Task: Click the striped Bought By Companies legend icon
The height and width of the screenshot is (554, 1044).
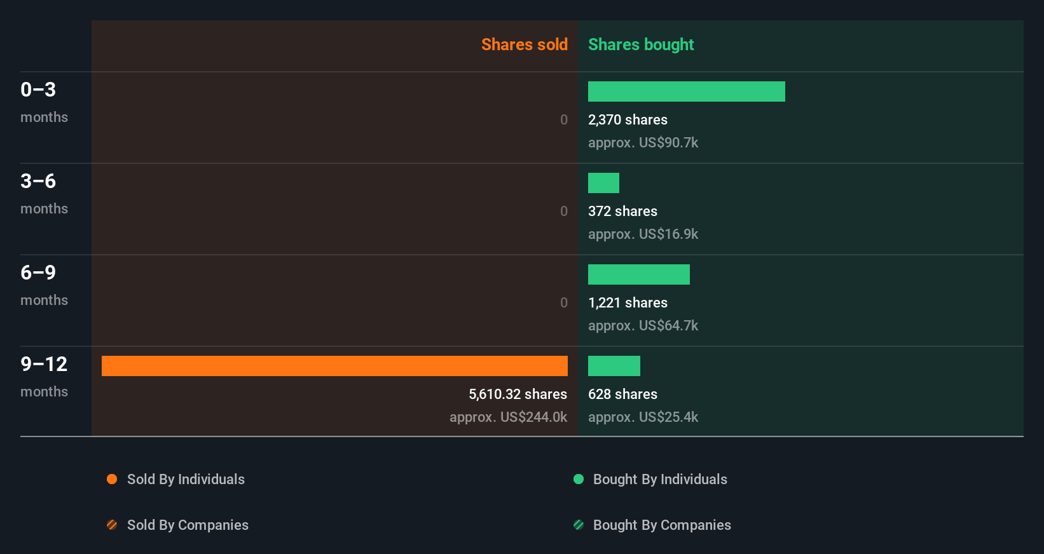Action: point(579,525)
